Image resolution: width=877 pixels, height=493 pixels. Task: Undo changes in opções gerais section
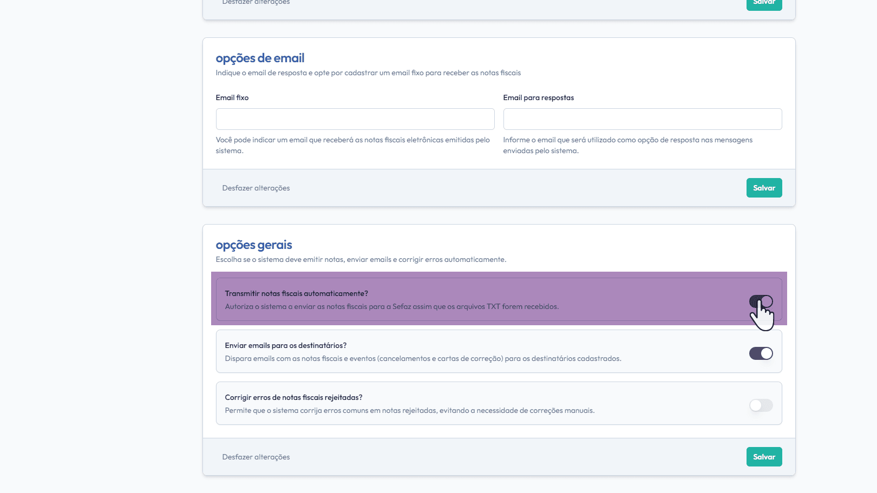256,457
